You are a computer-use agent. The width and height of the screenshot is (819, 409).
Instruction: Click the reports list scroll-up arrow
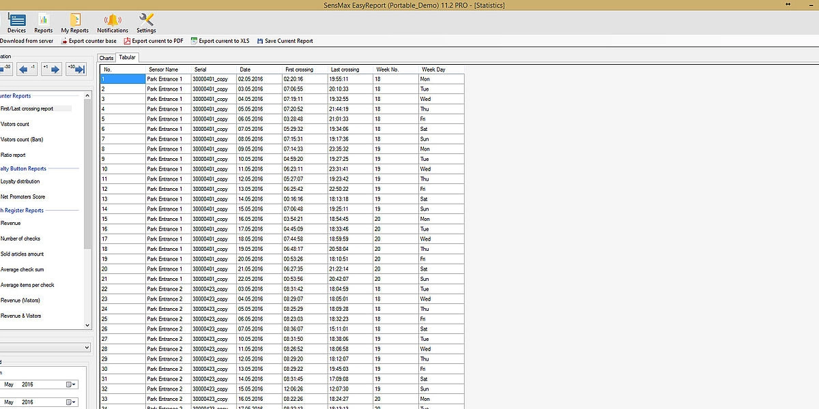[87, 96]
